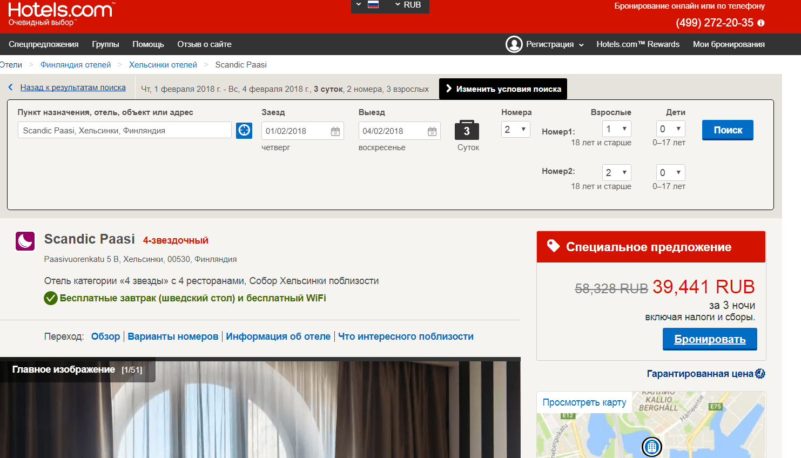Screen dimensions: 801x458
Task: Open the number of rooms dropdown
Action: [515, 130]
